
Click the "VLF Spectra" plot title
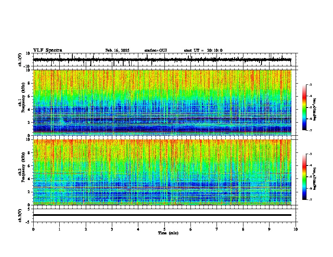tap(48, 50)
